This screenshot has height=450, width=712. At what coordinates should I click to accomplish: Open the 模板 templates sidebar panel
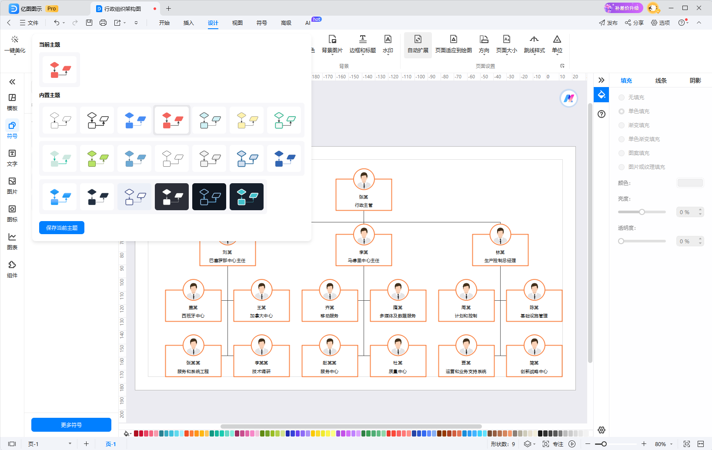click(12, 102)
